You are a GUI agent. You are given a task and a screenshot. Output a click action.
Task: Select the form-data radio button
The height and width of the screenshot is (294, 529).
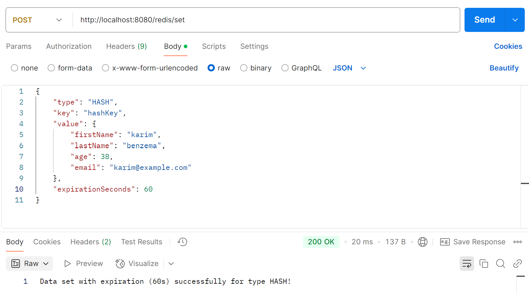[x=51, y=68]
